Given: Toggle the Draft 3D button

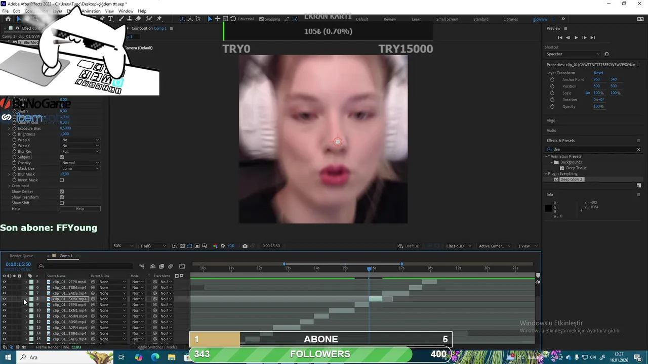Looking at the screenshot, I should pos(409,246).
